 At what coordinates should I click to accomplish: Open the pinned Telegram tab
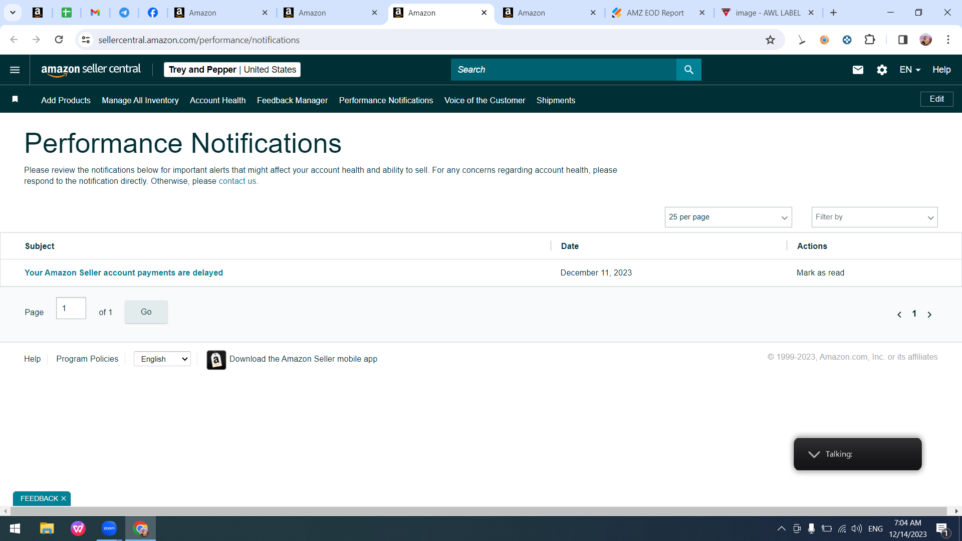click(124, 13)
